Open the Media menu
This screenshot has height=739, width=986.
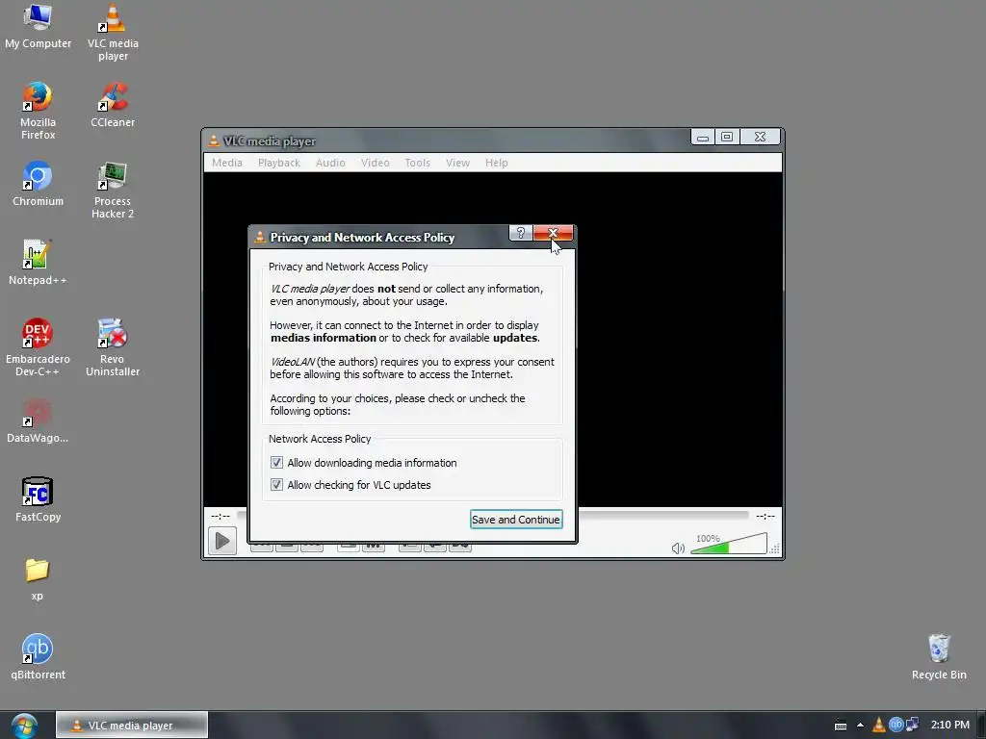click(227, 163)
